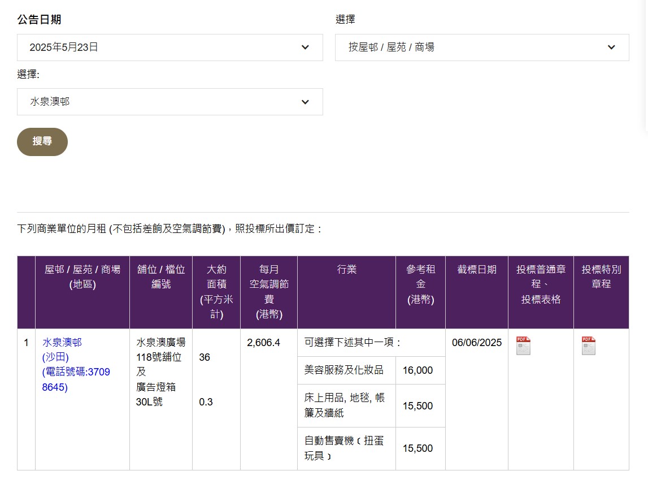Click the 每月空氣調節費 column header
Viewport: 648px width, 488px height.
268,292
